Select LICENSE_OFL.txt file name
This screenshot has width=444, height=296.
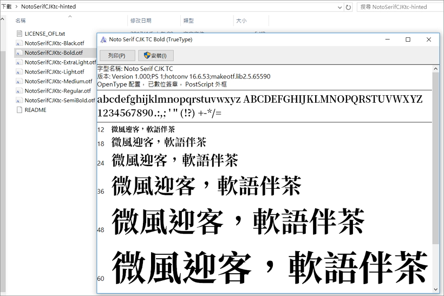pyautogui.click(x=45, y=34)
